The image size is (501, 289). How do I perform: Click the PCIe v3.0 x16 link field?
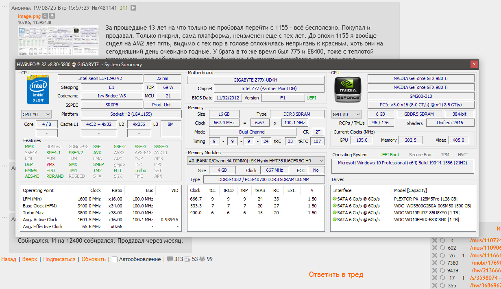[x=421, y=105]
